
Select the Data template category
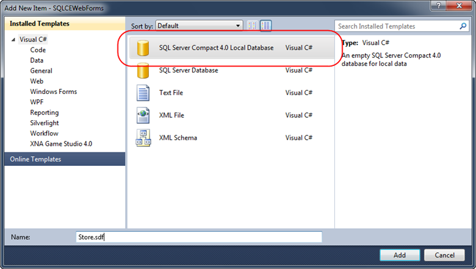(37, 60)
